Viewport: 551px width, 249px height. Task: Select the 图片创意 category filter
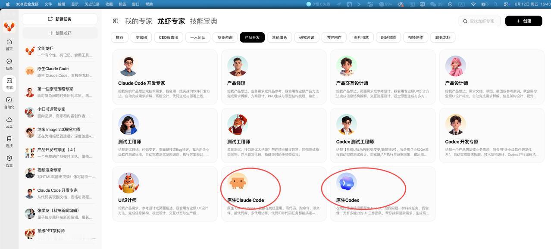361,37
